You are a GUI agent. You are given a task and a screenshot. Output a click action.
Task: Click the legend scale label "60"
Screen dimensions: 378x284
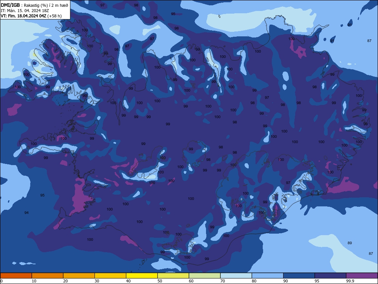click(191, 281)
